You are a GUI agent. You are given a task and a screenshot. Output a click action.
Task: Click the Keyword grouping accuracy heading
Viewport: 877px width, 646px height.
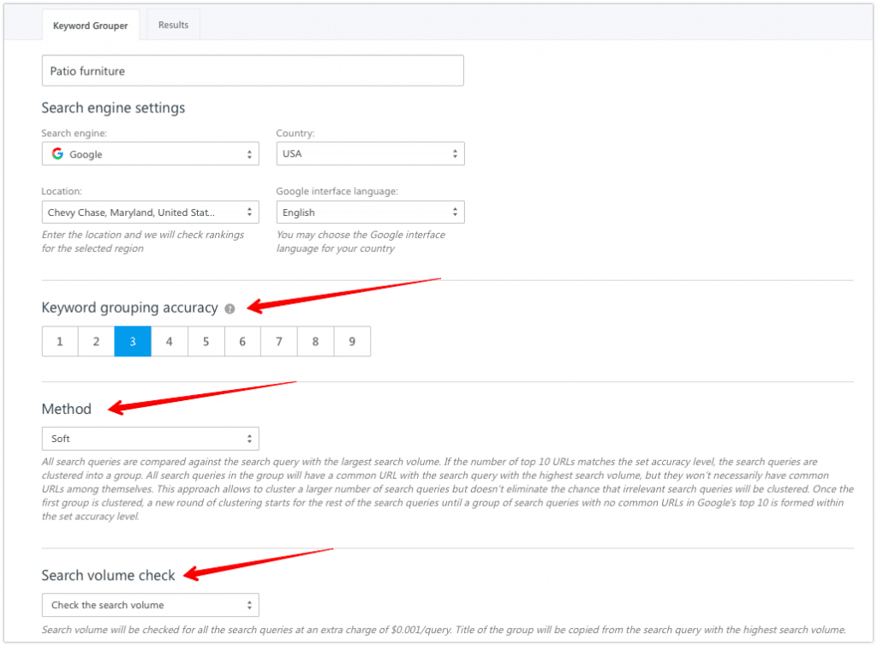pyautogui.click(x=130, y=308)
